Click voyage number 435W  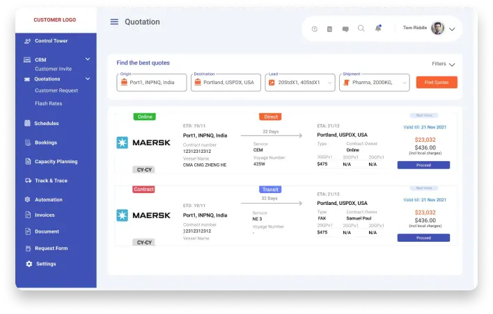point(260,164)
